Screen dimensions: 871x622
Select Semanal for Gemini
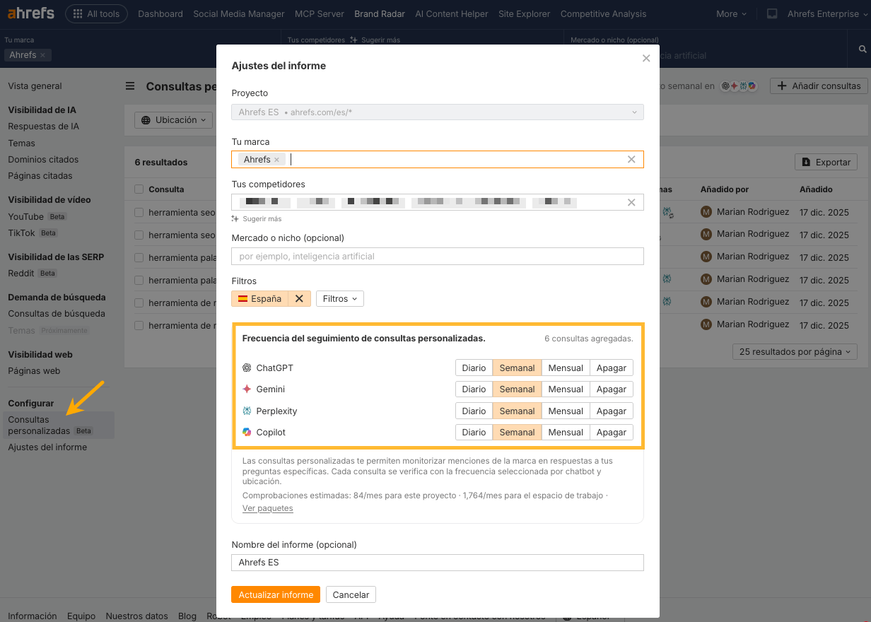(x=517, y=389)
